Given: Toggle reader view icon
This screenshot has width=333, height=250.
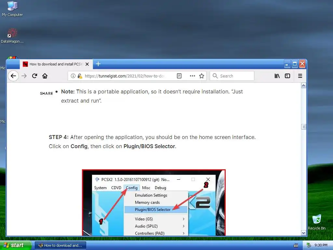Looking at the screenshot, I should 179,76.
